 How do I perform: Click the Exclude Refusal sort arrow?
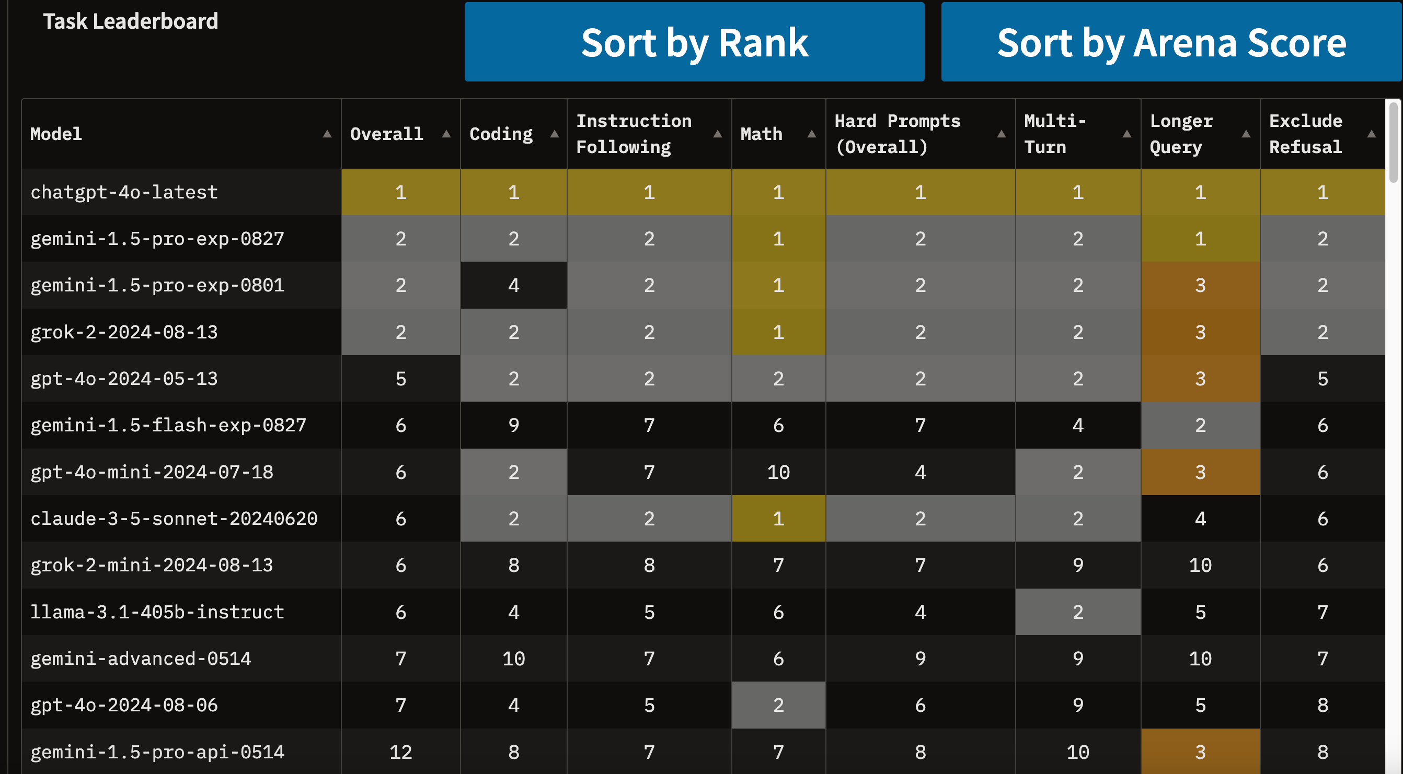(x=1372, y=134)
